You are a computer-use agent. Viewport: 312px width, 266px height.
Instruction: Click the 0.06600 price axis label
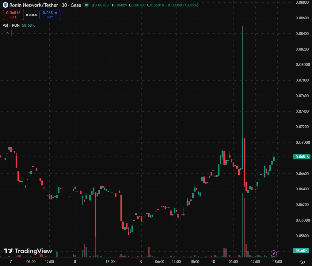coord(302,173)
